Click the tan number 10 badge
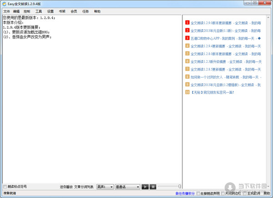273x198 pixels. click(x=187, y=92)
